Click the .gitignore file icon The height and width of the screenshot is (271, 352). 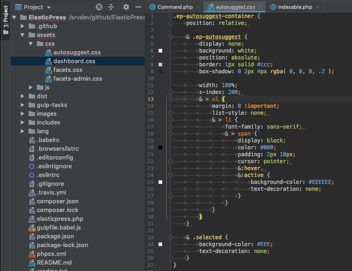pos(32,184)
